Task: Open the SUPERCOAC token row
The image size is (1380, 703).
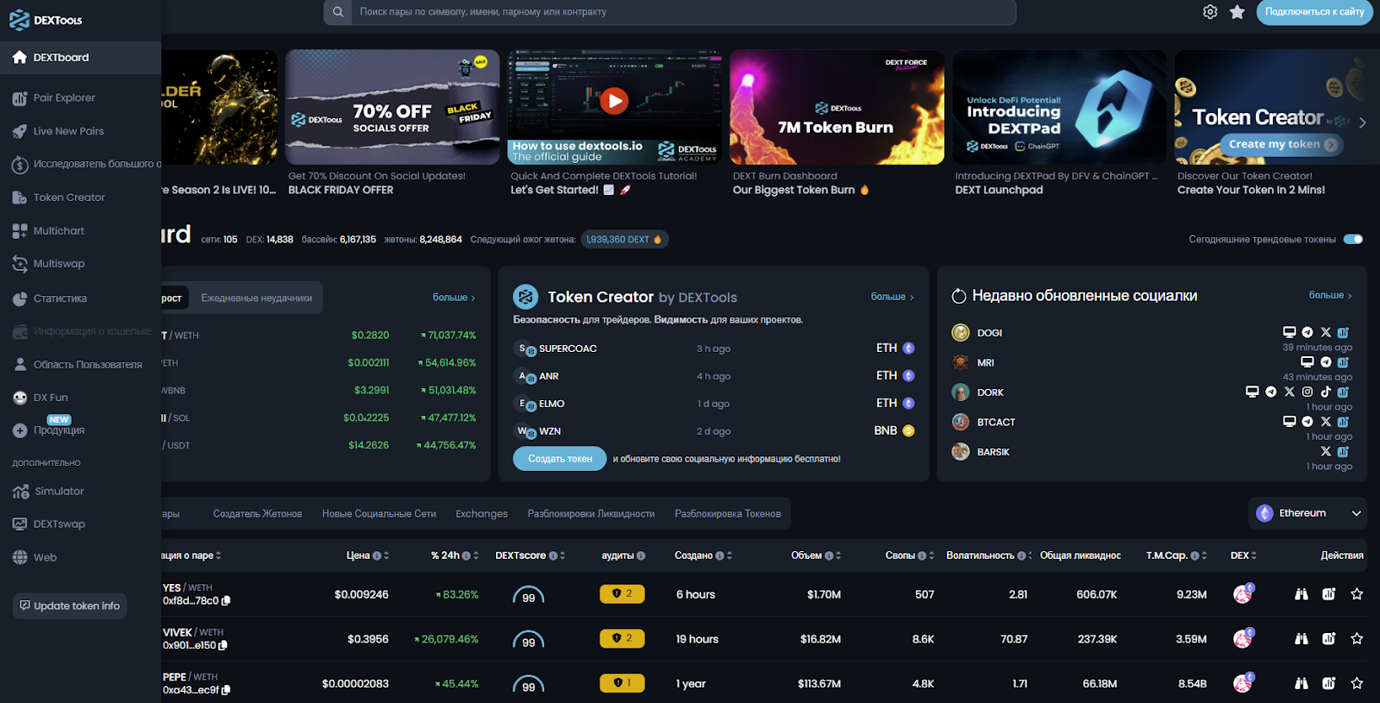Action: tap(714, 348)
